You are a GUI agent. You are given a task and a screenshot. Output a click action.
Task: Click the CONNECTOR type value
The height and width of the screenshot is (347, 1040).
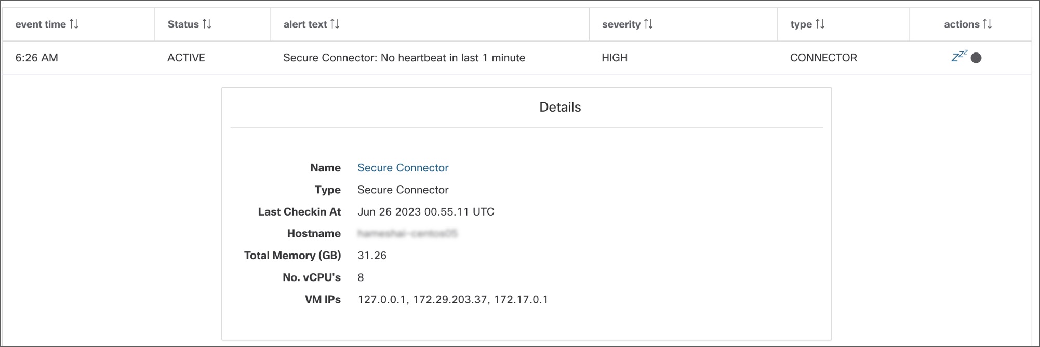[x=823, y=58]
